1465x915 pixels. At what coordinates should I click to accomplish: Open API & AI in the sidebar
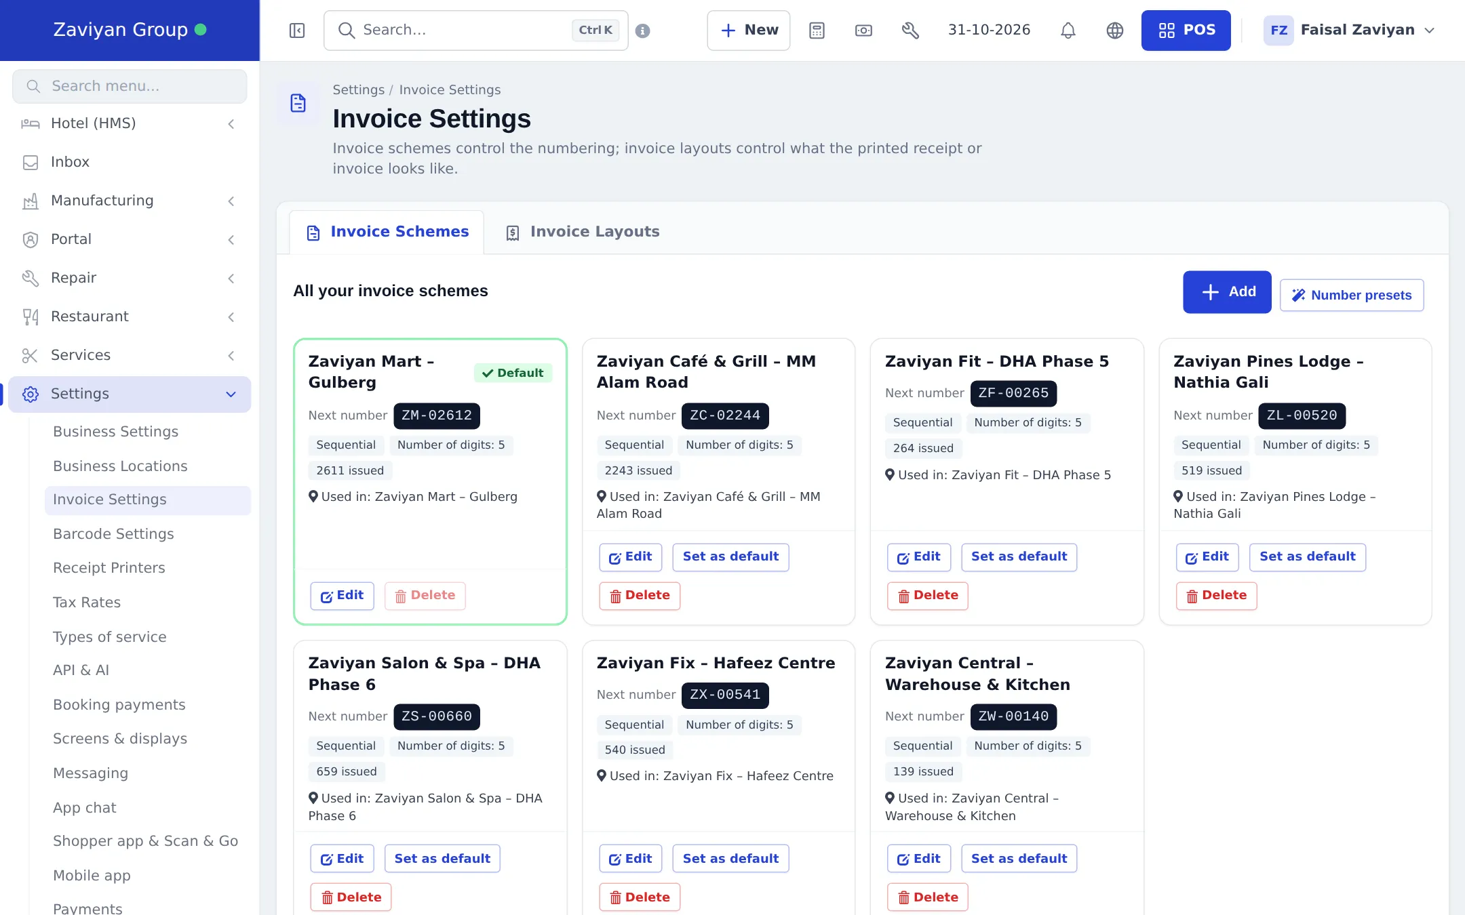(81, 670)
